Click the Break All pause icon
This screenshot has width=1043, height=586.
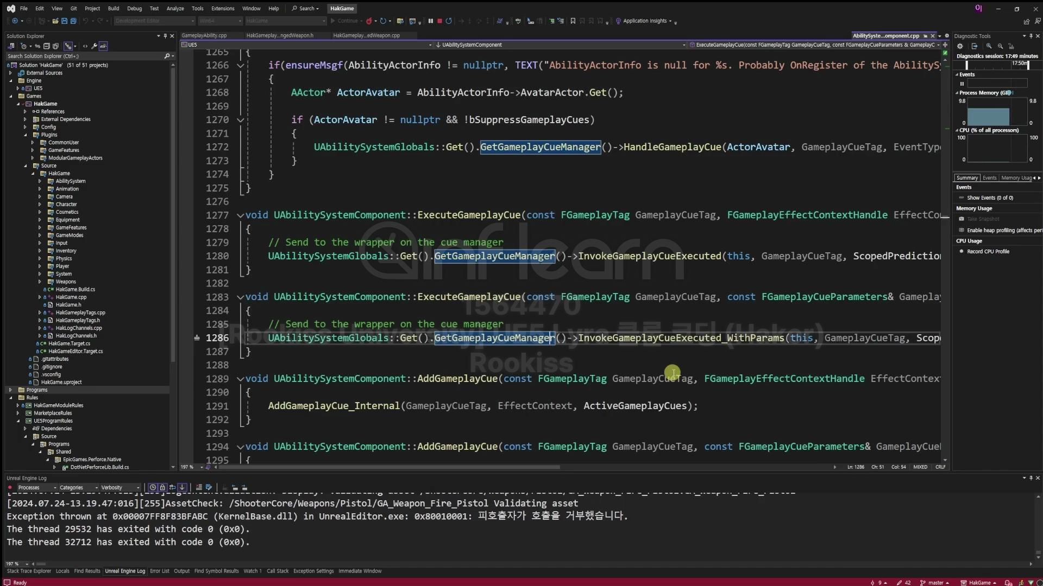431,21
